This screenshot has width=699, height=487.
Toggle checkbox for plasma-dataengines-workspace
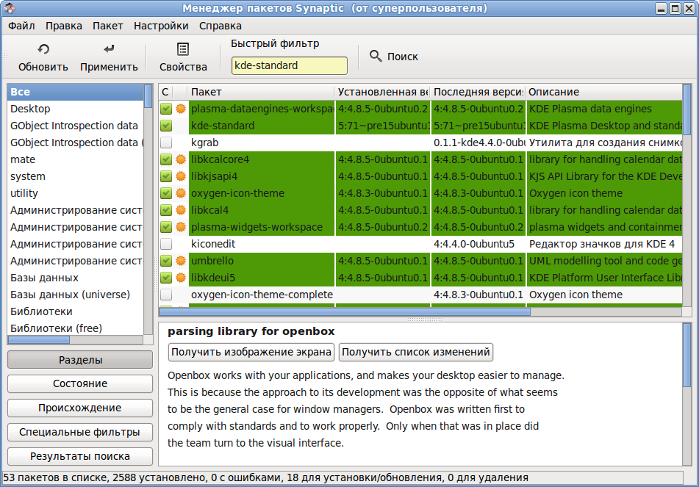[166, 109]
